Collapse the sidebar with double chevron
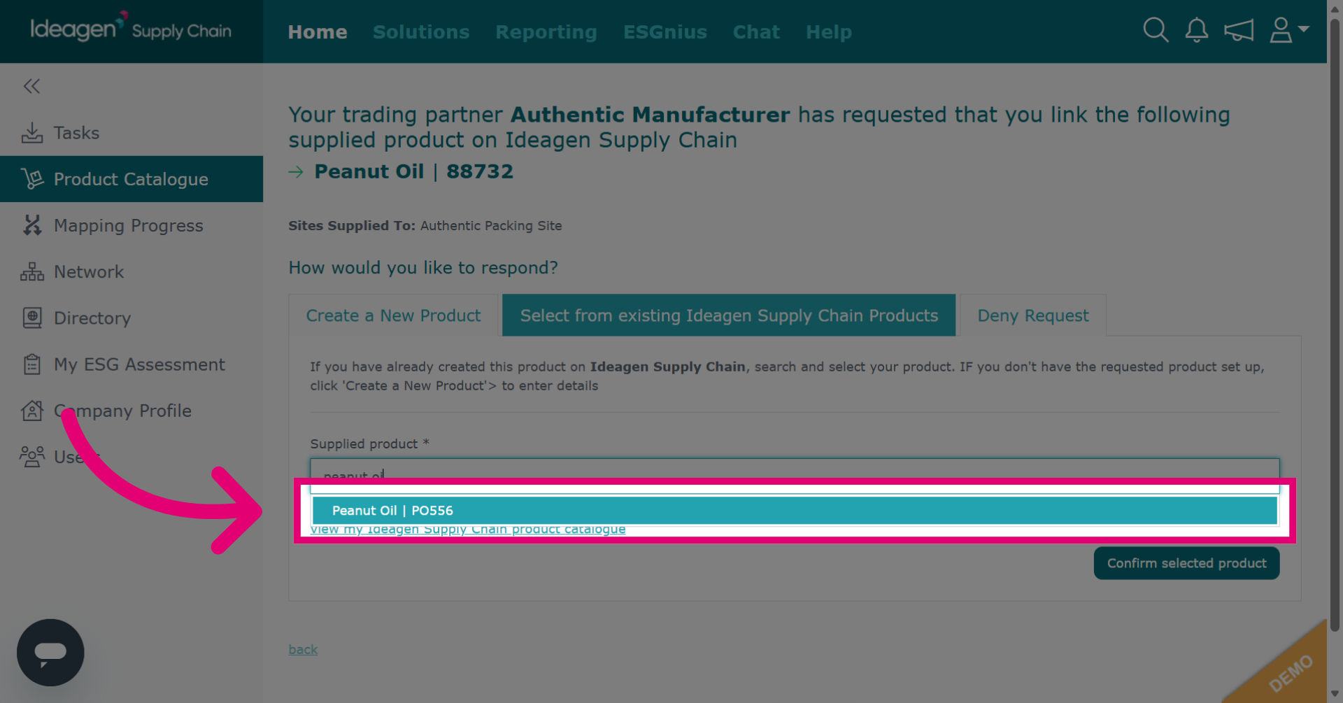 point(31,86)
